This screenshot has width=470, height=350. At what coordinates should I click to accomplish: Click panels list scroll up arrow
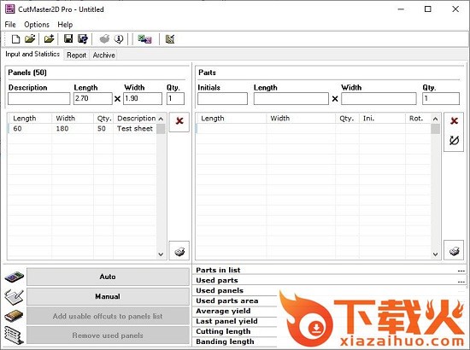point(161,119)
